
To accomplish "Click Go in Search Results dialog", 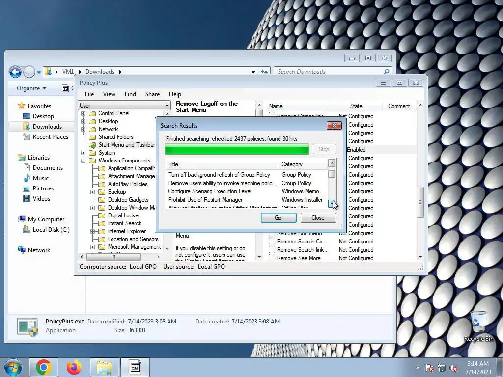I will tap(279, 217).
